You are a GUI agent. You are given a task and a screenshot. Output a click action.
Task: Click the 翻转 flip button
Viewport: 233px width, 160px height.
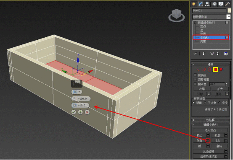219,146
